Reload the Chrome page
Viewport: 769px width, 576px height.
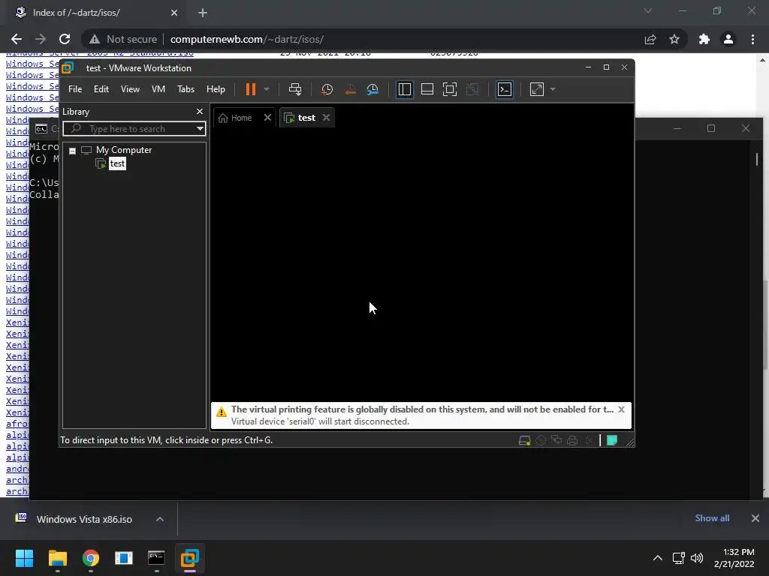[65, 39]
